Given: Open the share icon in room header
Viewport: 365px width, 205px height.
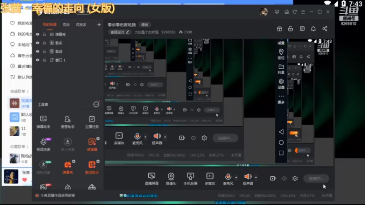Looking at the screenshot, I should (325, 29).
